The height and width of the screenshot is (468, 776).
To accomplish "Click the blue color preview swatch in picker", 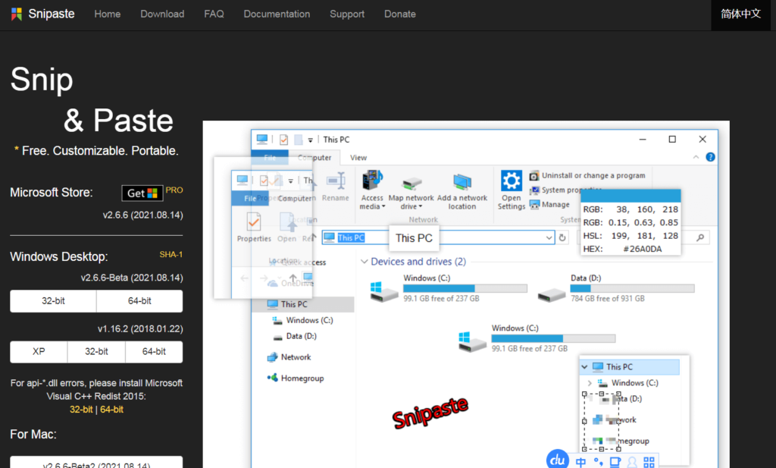I will coord(630,196).
